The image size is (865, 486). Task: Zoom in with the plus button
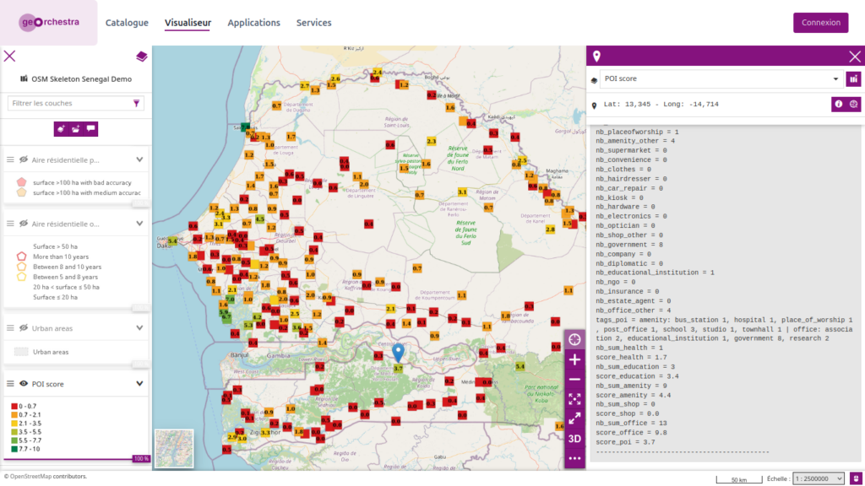click(574, 359)
